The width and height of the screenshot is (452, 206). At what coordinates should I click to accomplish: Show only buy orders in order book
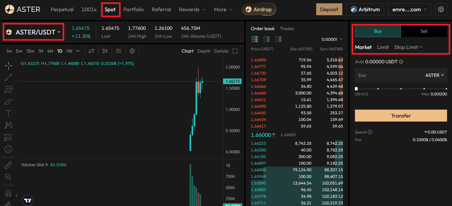coord(266,39)
